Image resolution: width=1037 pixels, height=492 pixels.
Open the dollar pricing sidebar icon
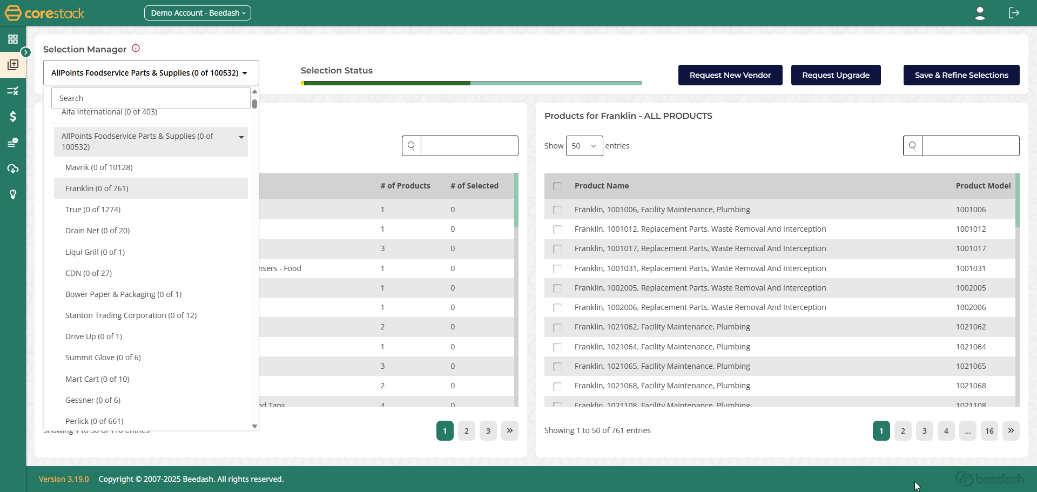pyautogui.click(x=13, y=117)
